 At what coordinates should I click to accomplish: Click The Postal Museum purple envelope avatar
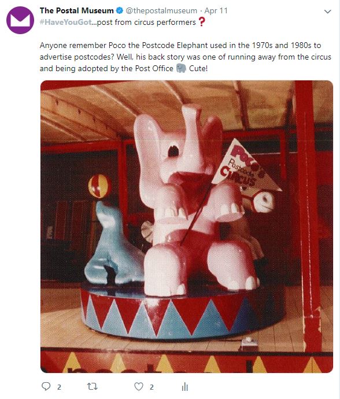point(20,20)
